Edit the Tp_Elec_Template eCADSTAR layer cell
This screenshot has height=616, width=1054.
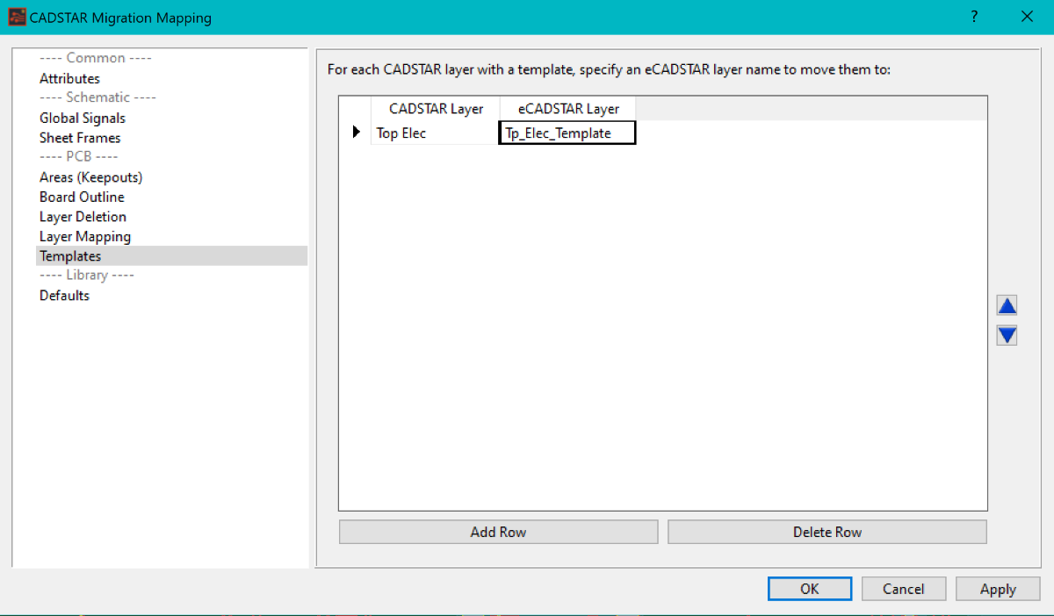pyautogui.click(x=567, y=133)
